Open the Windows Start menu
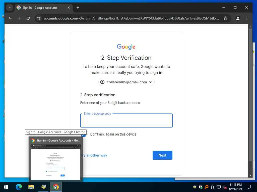257x192 pixels. tap(6, 187)
